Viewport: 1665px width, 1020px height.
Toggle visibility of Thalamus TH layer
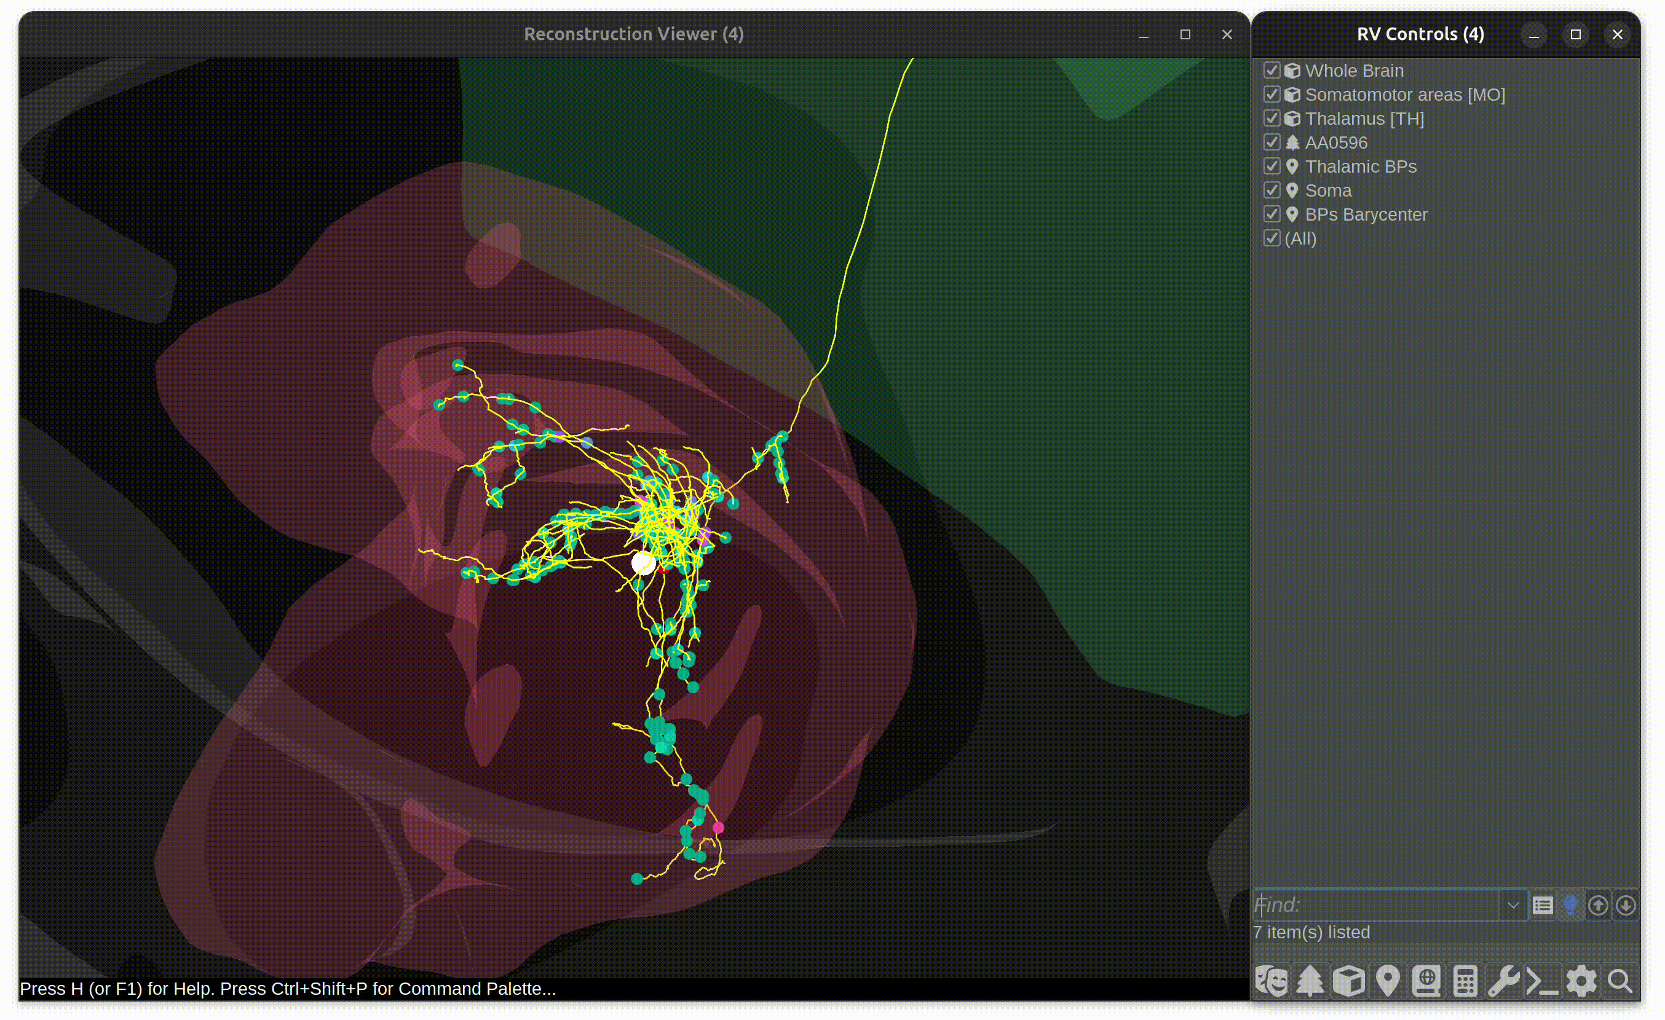pos(1270,118)
